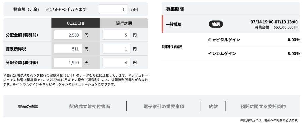This screenshot has width=304, height=128.
Task: Click 銀行定期 分配金額 (税引後) field showing 4
Action: (116, 63)
